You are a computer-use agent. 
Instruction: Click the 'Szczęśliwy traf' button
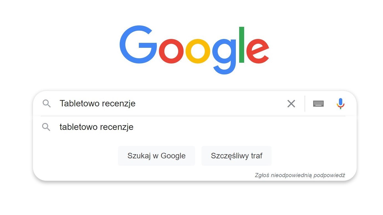236,156
